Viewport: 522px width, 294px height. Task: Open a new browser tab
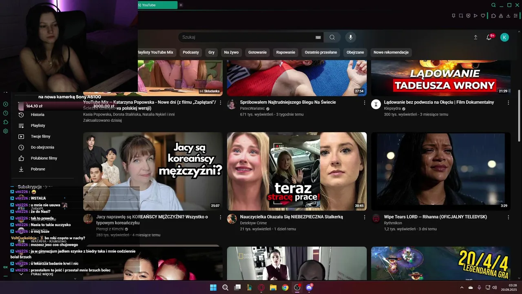pyautogui.click(x=181, y=5)
